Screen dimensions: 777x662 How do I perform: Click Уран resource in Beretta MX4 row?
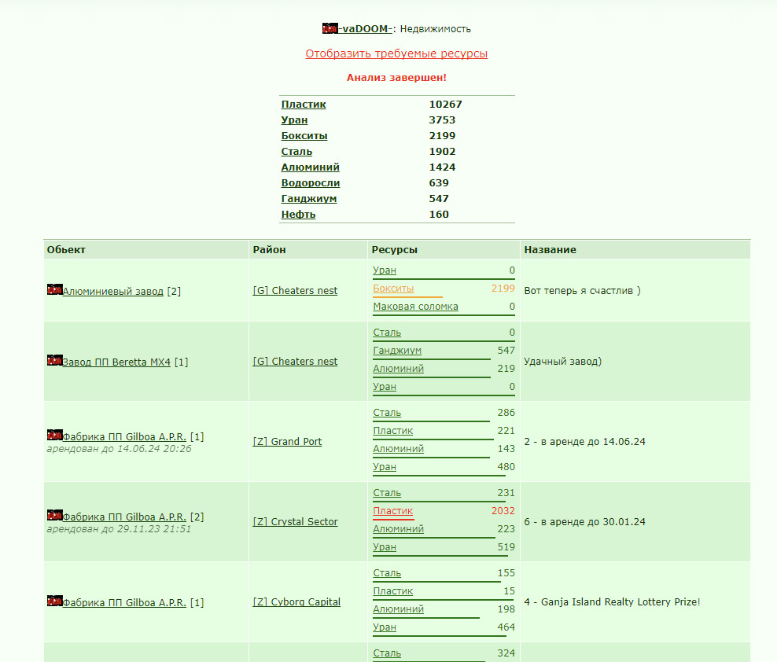point(385,387)
